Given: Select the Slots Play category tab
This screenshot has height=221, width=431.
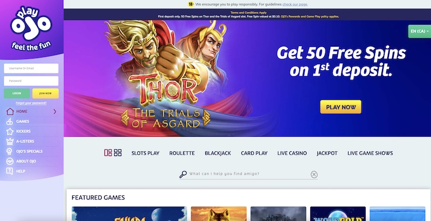Looking at the screenshot, I should coord(145,153).
